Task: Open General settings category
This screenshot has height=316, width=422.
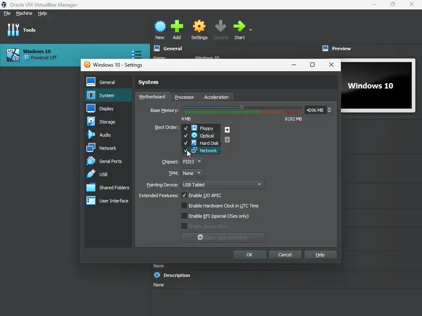Action: (108, 82)
